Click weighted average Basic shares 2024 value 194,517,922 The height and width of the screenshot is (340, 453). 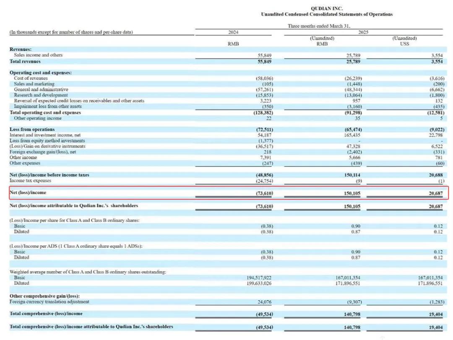click(x=259, y=277)
